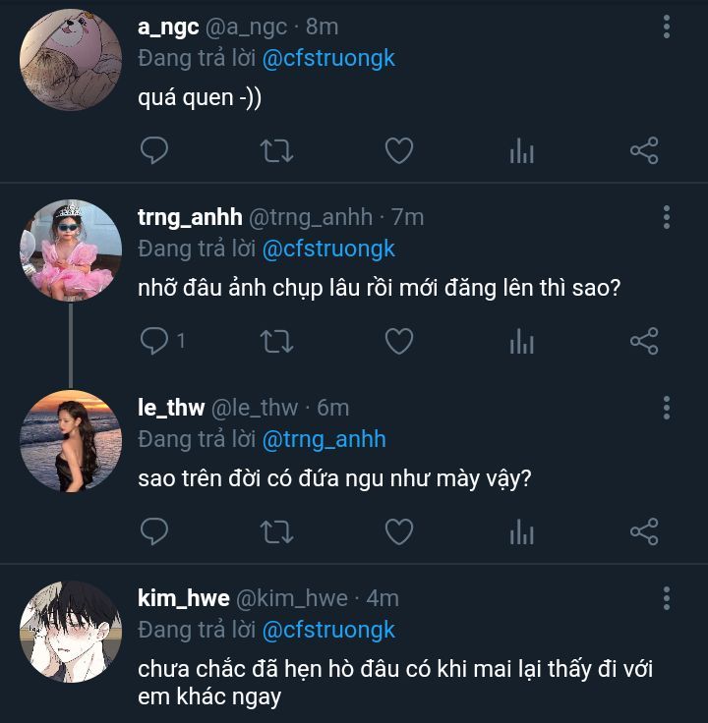
Task: Open more options on trng_anhh's tweet
Action: [667, 217]
